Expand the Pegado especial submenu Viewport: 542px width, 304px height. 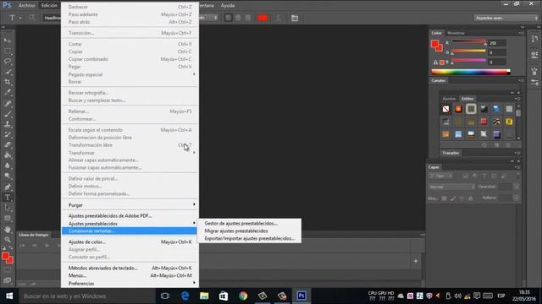[x=130, y=74]
